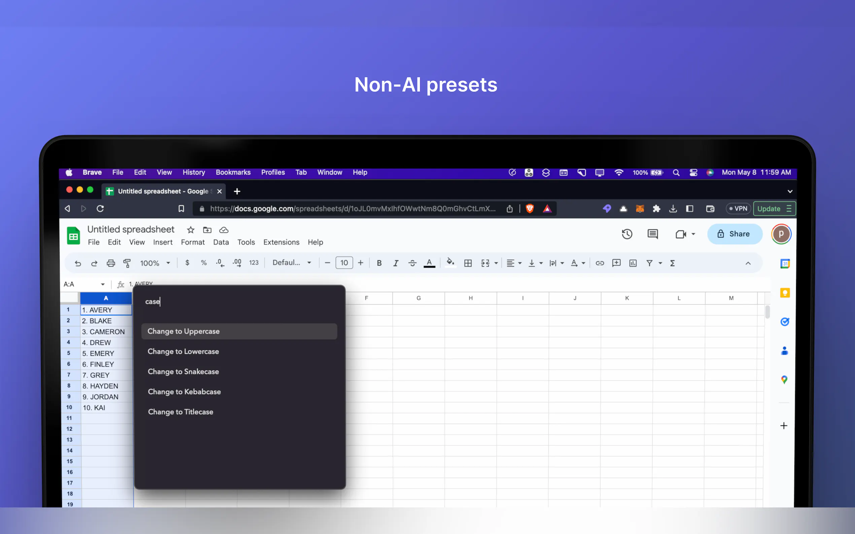
Task: Open the Extensions menu
Action: [281, 242]
